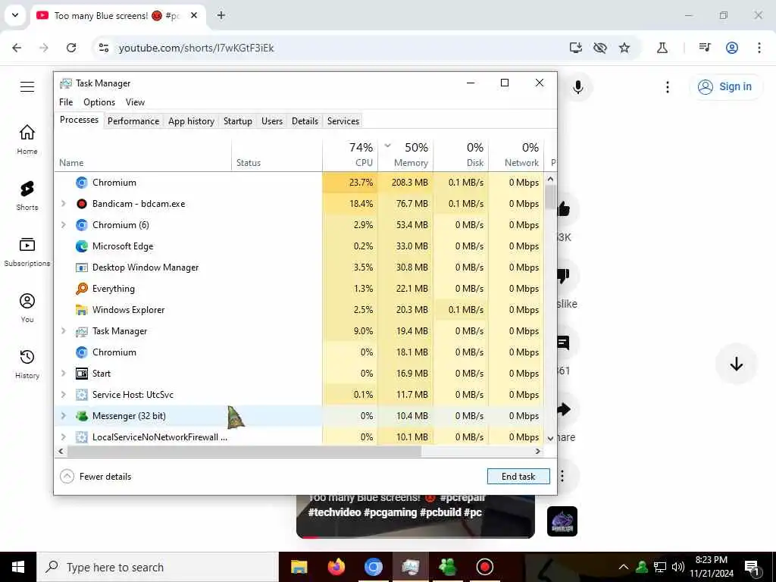
Task: Expand the Bandicam - bdcam.exe process
Action: (64, 203)
